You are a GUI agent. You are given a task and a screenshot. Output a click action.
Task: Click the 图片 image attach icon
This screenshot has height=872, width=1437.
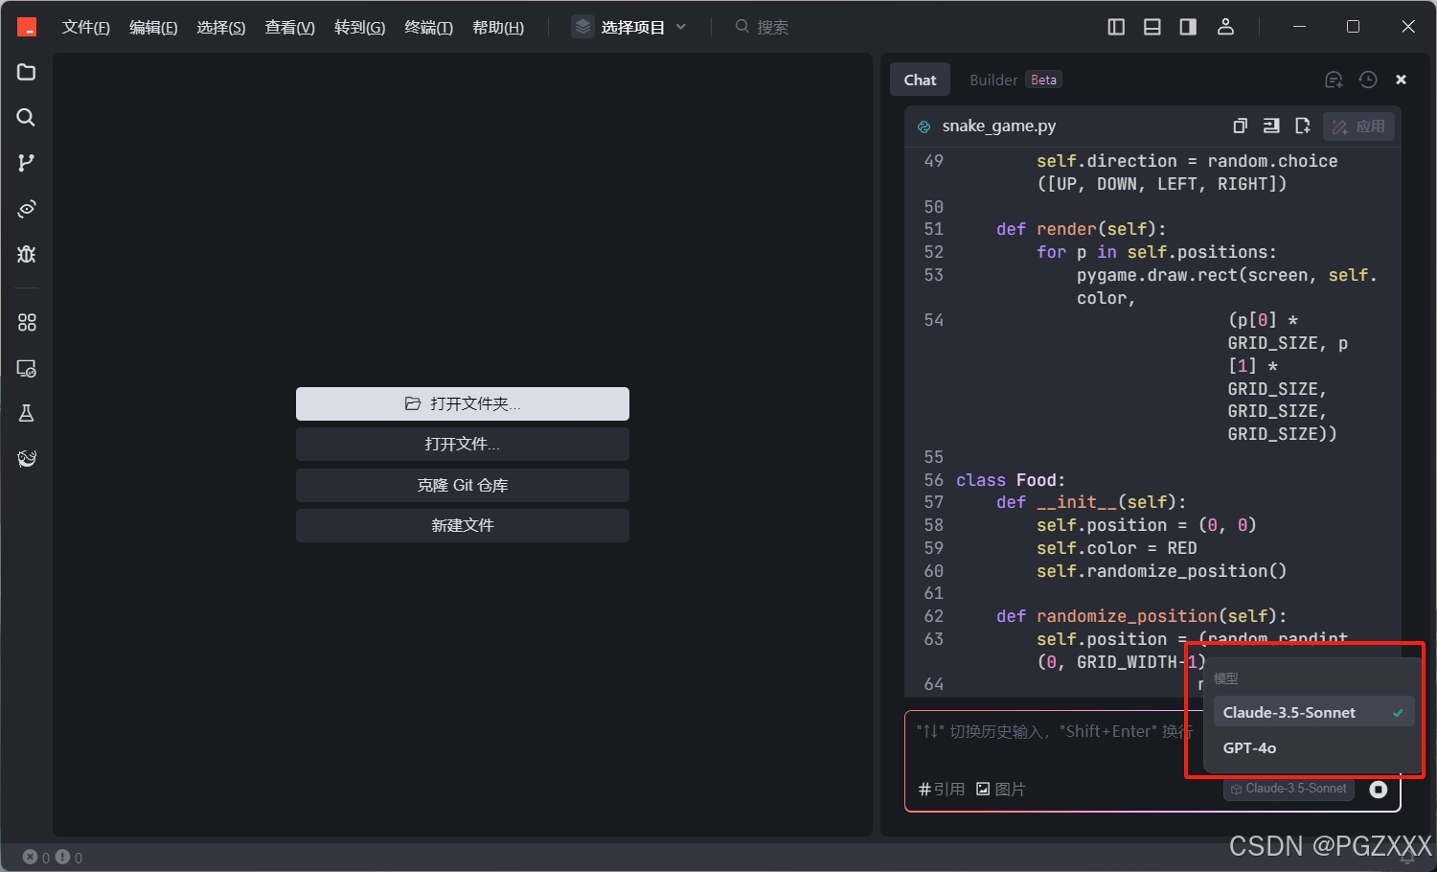coord(1001,789)
